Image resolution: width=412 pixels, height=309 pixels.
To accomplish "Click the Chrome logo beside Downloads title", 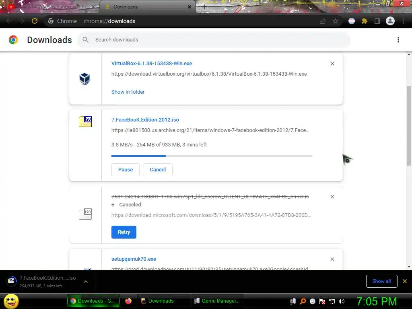I will pyautogui.click(x=13, y=40).
